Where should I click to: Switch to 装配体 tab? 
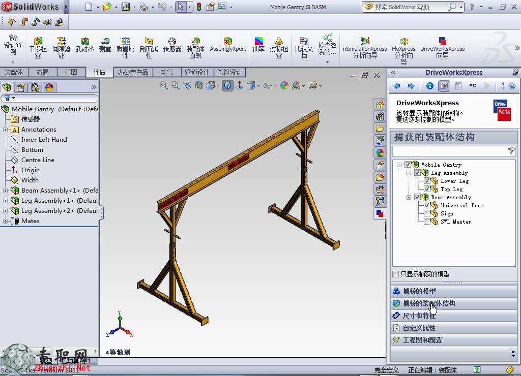coord(14,72)
